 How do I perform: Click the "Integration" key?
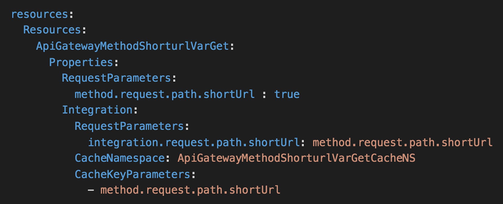(x=97, y=110)
